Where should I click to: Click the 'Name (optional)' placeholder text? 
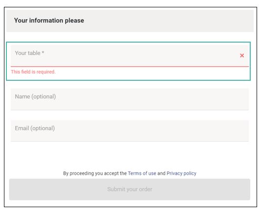pos(35,96)
